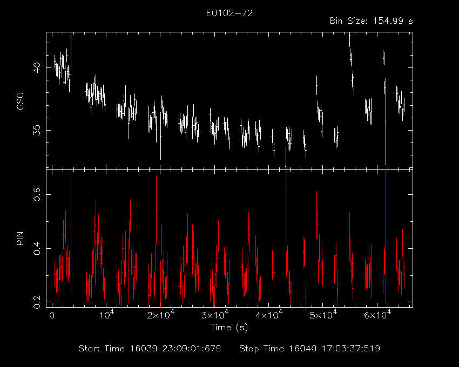Click the PIN axis value 0.6

coord(37,194)
